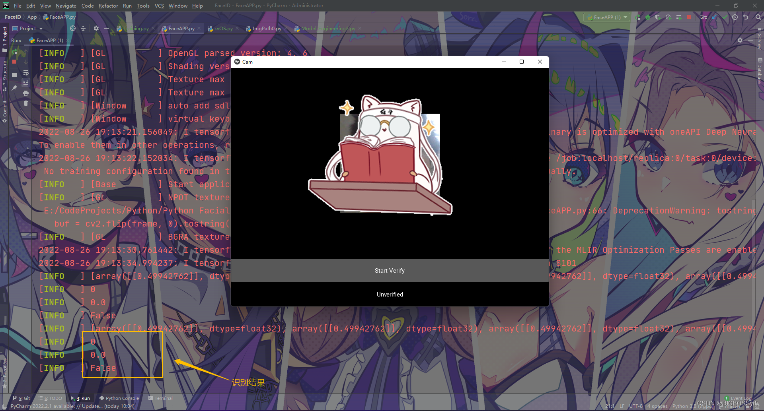Click Git update project arrow
The width and height of the screenshot is (764, 411).
[x=715, y=17]
